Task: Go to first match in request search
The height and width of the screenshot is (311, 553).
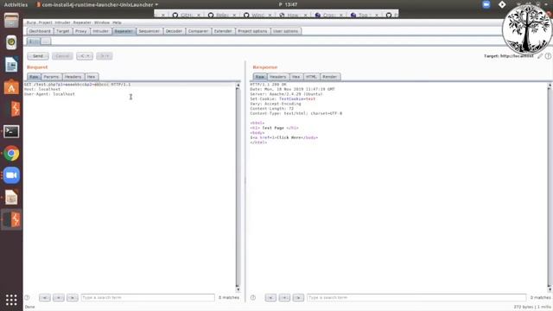Action: tap(45, 297)
